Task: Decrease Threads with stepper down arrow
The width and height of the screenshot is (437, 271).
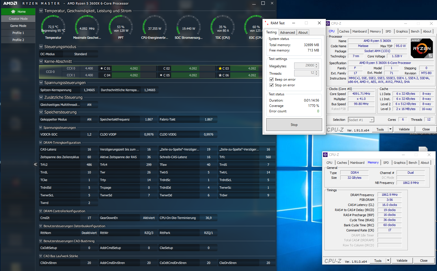Action: 317,74
